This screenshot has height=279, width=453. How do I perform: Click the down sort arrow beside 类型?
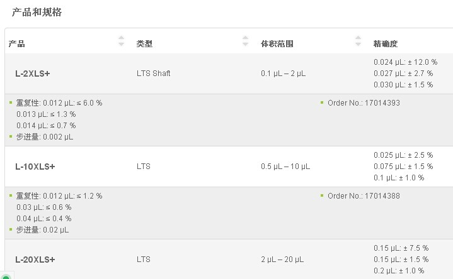pos(245,44)
